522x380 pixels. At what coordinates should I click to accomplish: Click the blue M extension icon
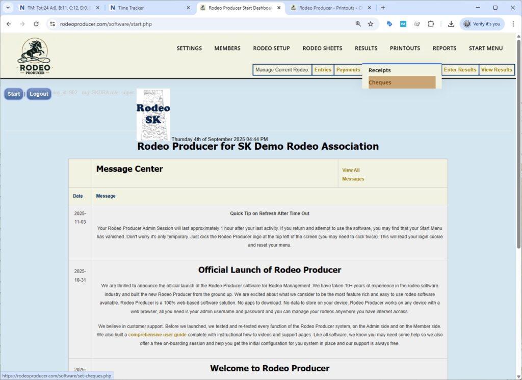point(403,24)
